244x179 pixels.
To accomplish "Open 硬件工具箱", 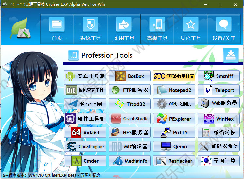I will tap(85, 118).
